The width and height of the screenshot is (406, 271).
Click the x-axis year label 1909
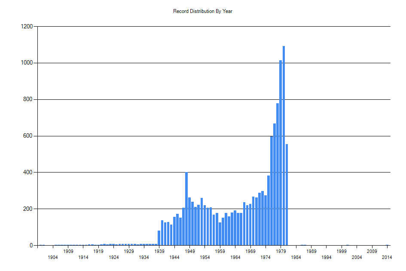tap(68, 251)
